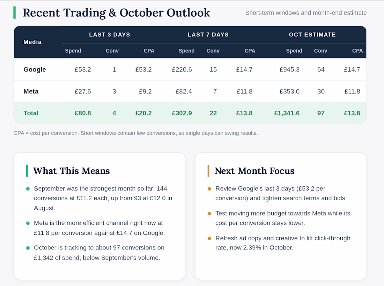Image resolution: width=384 pixels, height=286 pixels.
Task: Click the Google row label
Action: point(35,69)
